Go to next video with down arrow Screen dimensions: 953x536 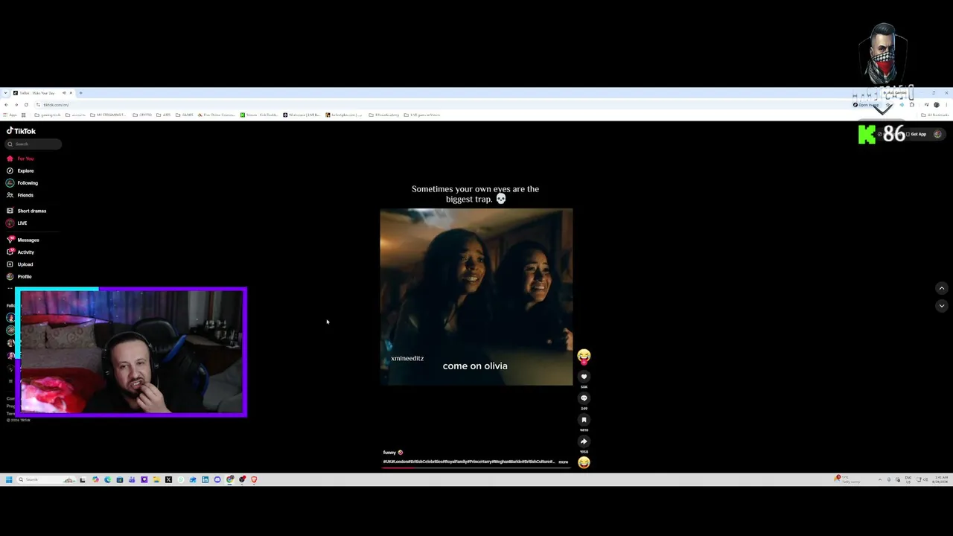942,305
